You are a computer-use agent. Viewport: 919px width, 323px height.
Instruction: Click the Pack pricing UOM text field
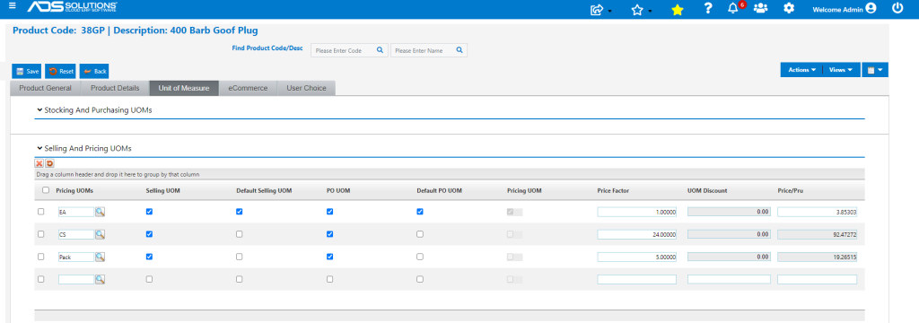(x=76, y=257)
